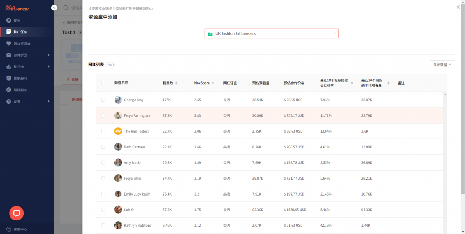Click the green folder icon in dropdown
Image resolution: width=465 pixels, height=234 pixels.
pos(210,34)
